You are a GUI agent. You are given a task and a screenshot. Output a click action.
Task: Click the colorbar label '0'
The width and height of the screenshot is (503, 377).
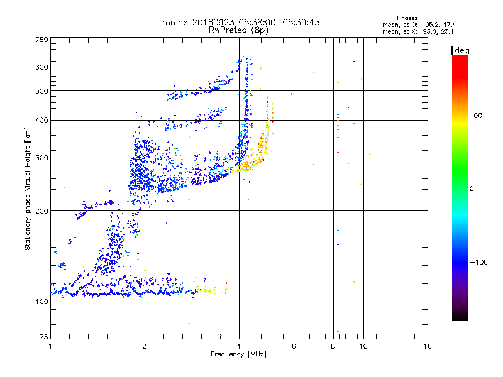[472, 189]
